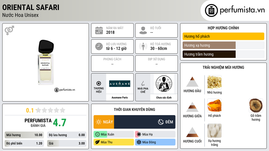
Task: Click the HỢP HƯƠNG CHÍNH heading
Action: pyautogui.click(x=223, y=28)
